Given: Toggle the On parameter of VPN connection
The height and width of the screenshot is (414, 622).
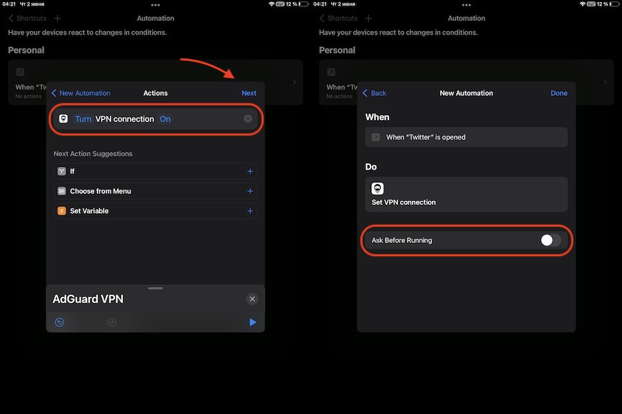Looking at the screenshot, I should [x=165, y=119].
